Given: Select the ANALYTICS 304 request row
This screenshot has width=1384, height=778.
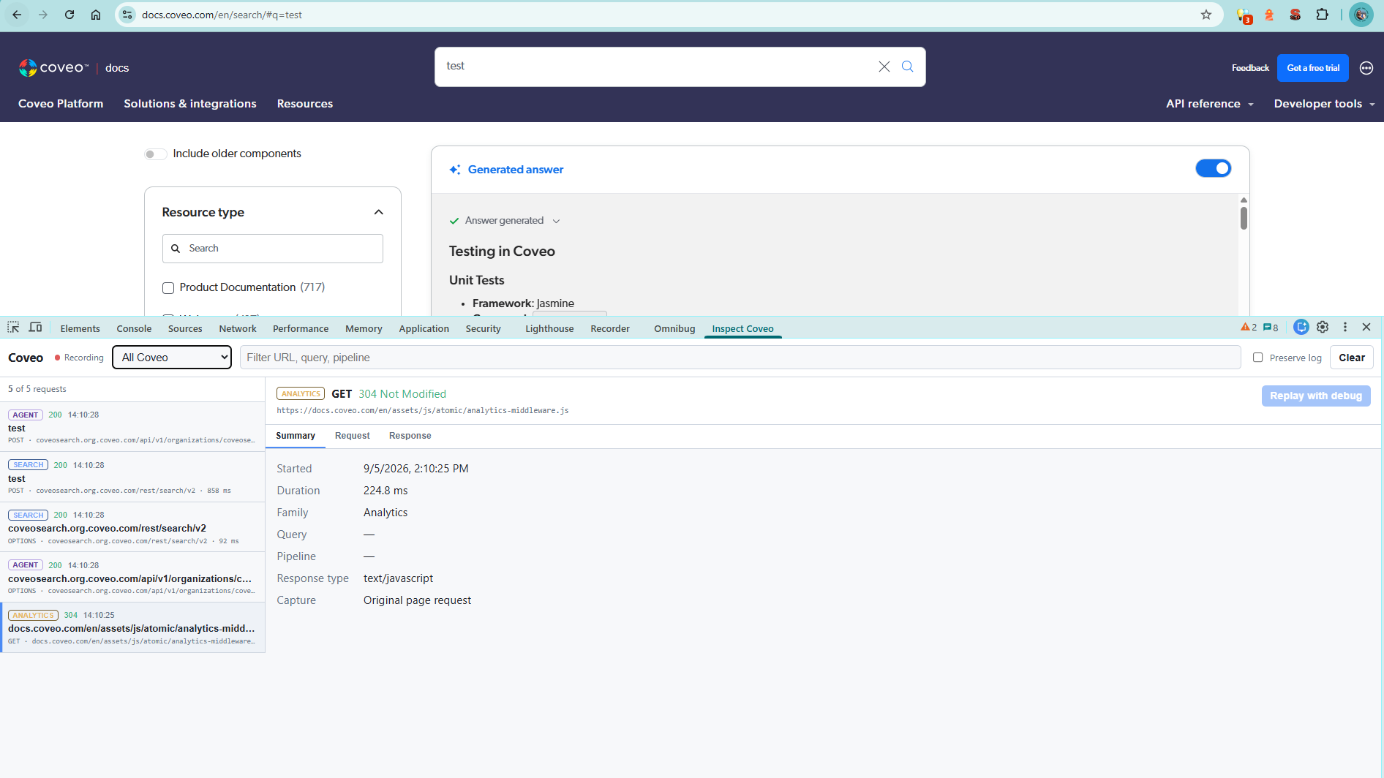Looking at the screenshot, I should click(132, 627).
